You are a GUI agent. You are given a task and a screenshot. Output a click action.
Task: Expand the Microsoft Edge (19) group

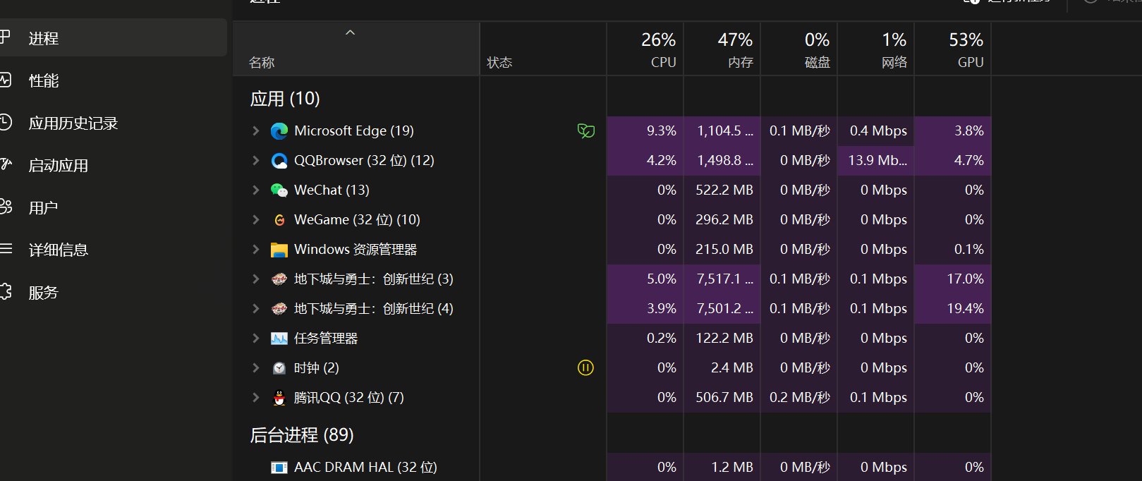tap(256, 130)
